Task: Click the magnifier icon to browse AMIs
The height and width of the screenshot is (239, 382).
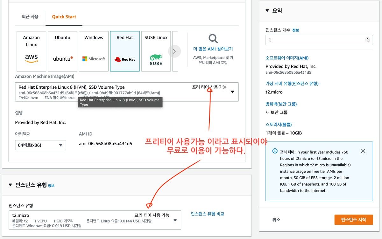Action: click(213, 39)
